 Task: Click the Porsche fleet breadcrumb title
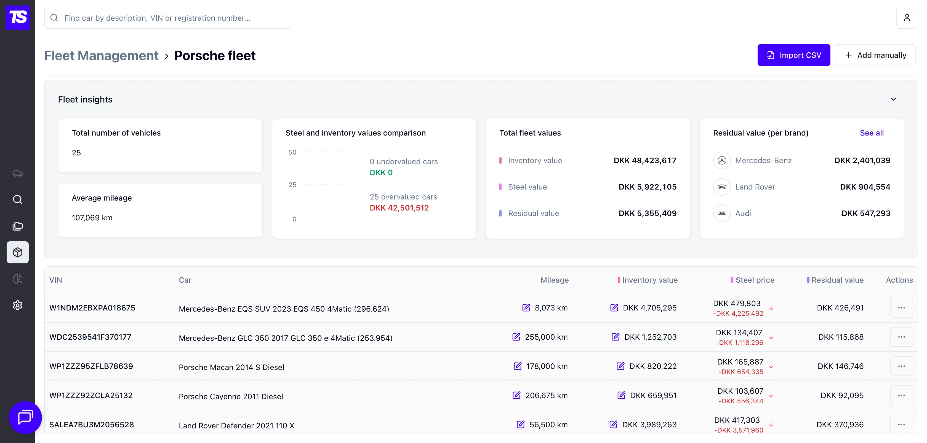215,55
